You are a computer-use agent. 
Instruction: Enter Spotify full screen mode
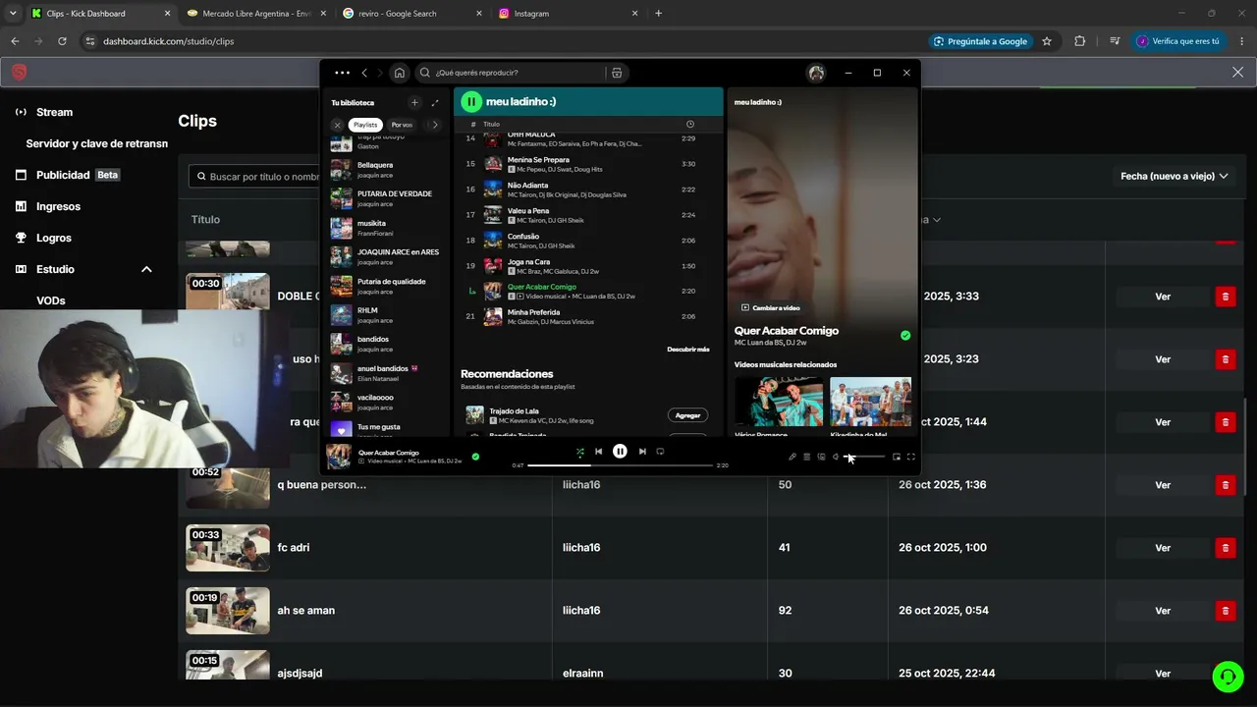(x=911, y=457)
